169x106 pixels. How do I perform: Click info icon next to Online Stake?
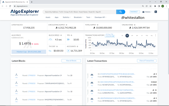click(x=135, y=25)
